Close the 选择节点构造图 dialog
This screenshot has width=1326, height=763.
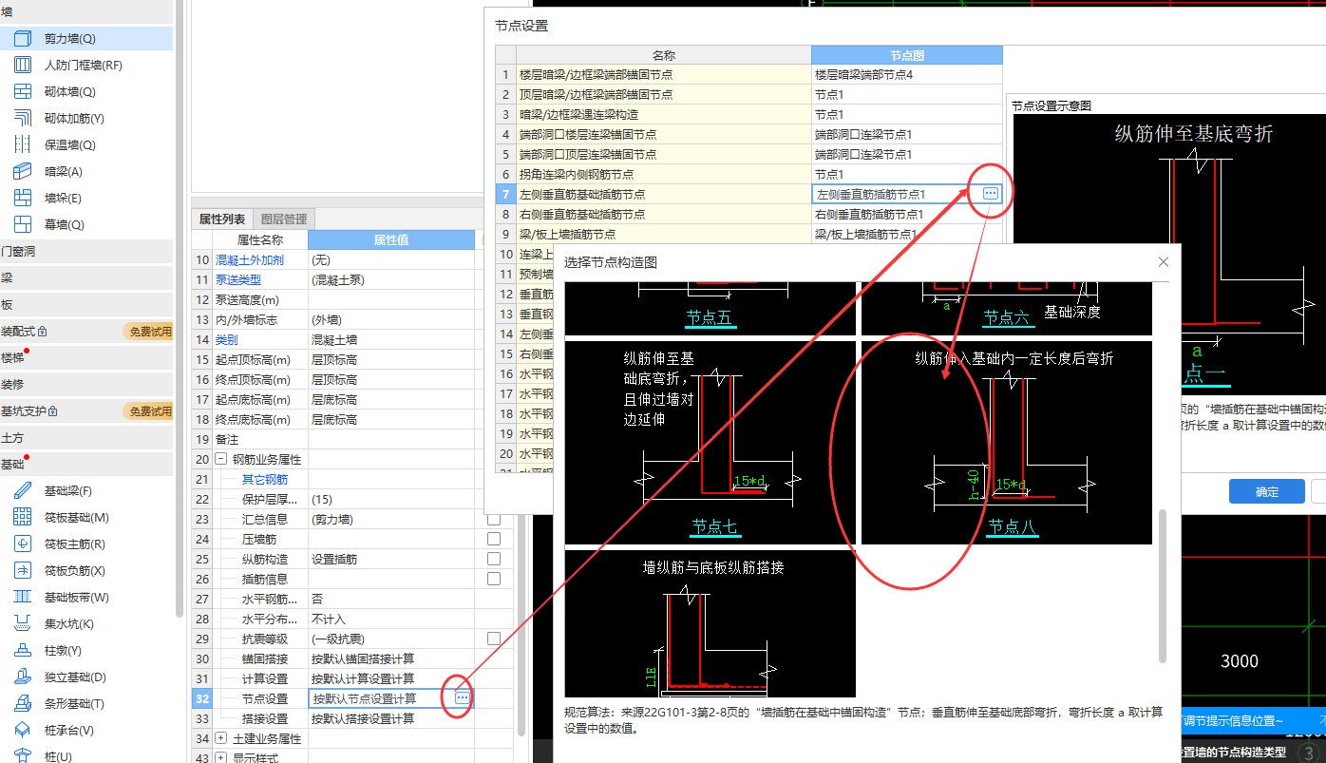tap(1164, 262)
